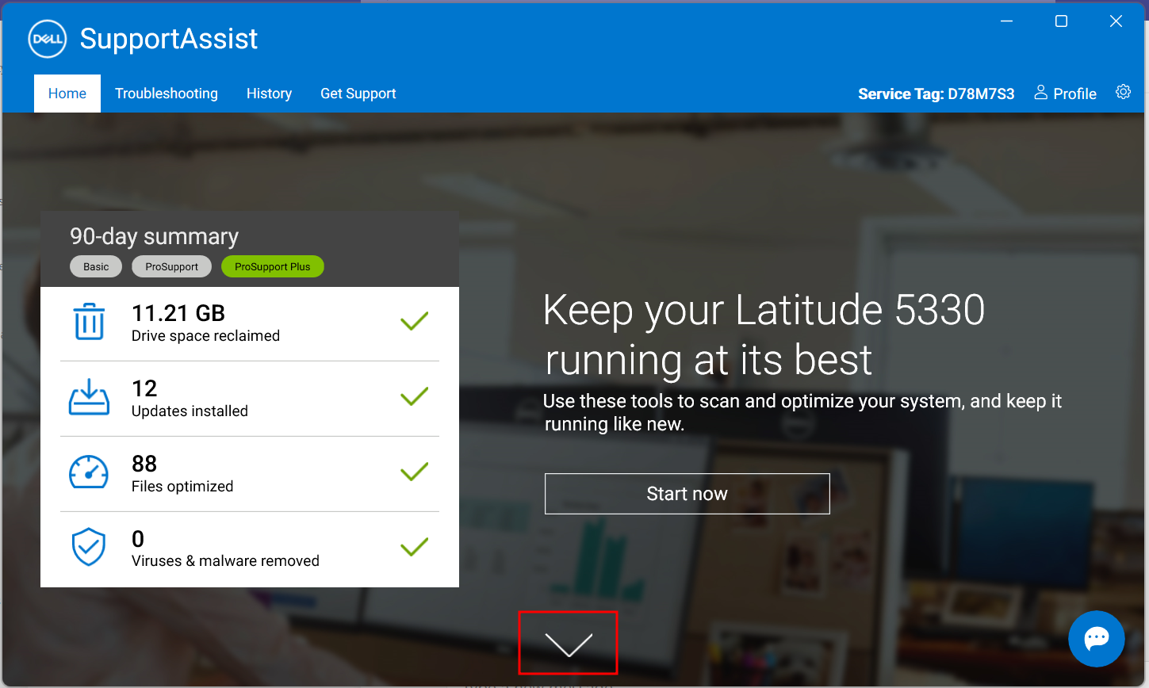The height and width of the screenshot is (688, 1149).
Task: Click green checkmark beside Drive space reclaimed
Action: pos(414,321)
